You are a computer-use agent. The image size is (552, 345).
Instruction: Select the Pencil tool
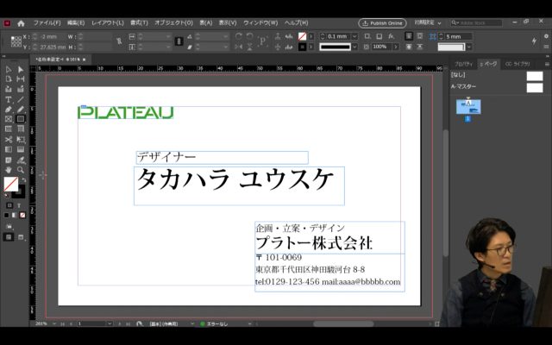(x=21, y=110)
